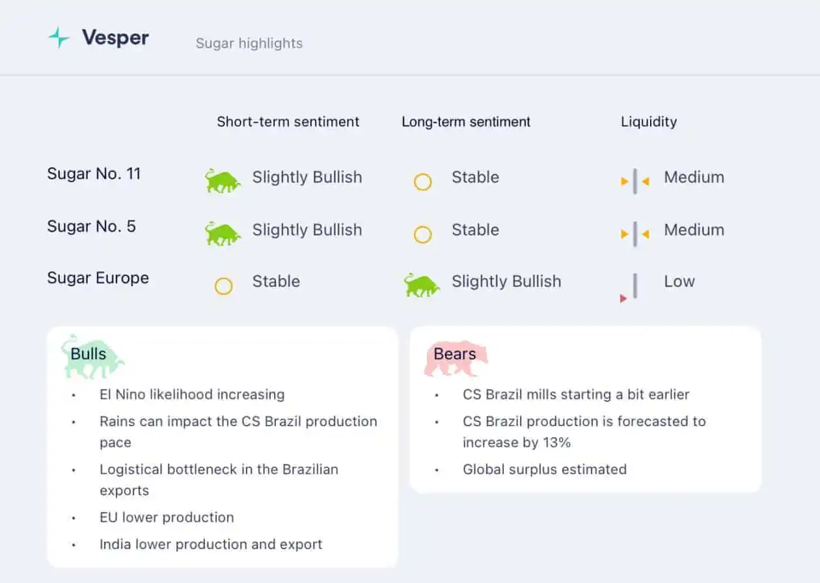Click the green bull in the Bulls card
The width and height of the screenshot is (820, 583).
click(x=93, y=357)
